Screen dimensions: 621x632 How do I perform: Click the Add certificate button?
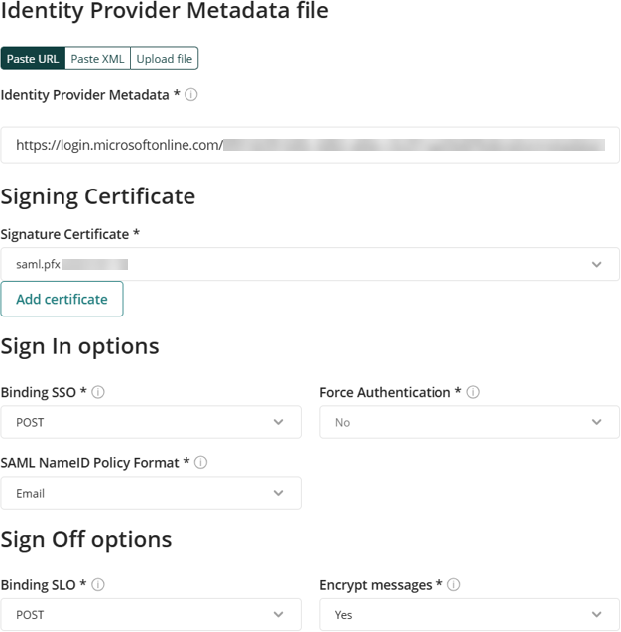62,299
